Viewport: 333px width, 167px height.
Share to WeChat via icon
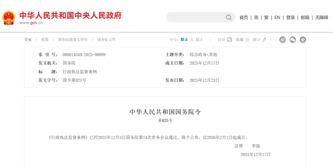pos(293,40)
